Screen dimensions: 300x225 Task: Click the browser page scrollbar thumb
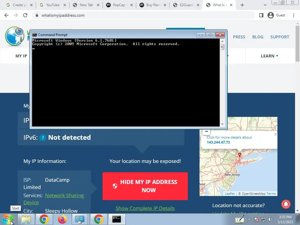[297, 43]
